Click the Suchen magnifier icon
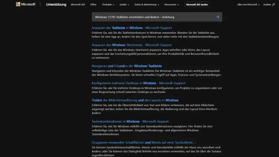This screenshot has height=157, width=279. tap(273, 4)
